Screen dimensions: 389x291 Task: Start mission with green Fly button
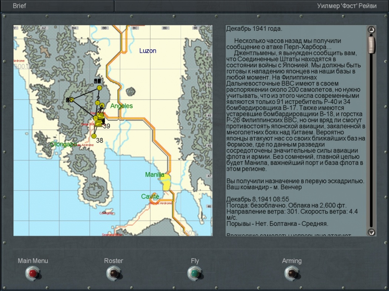195,273
